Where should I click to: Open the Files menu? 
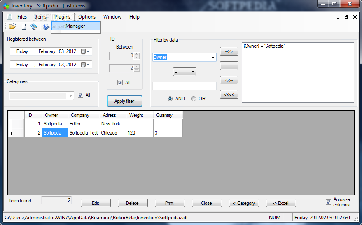tap(22, 17)
